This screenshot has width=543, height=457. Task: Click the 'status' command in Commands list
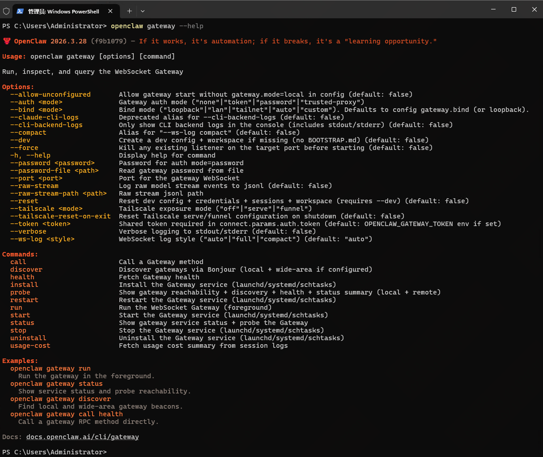tap(22, 323)
